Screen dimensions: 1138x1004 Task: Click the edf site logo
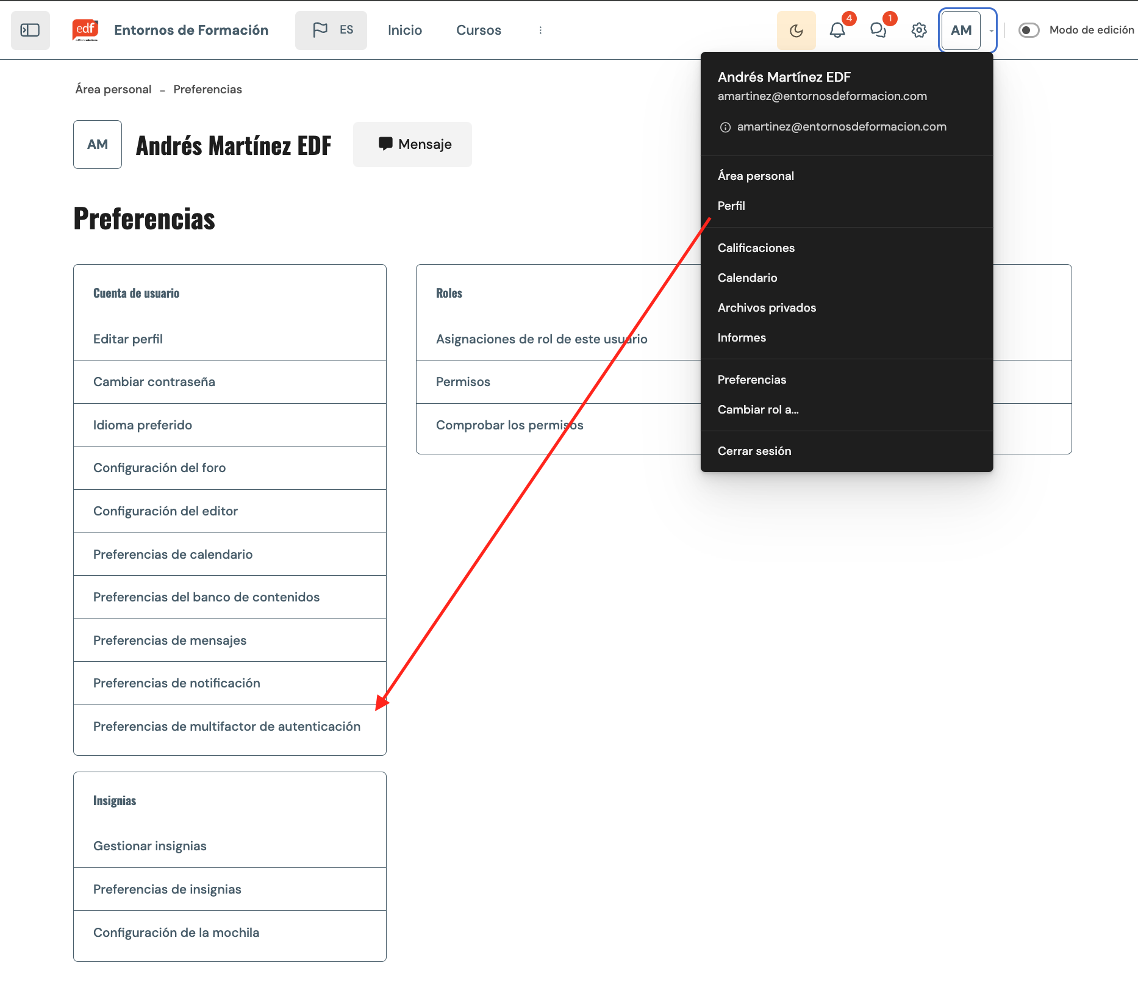pyautogui.click(x=85, y=30)
